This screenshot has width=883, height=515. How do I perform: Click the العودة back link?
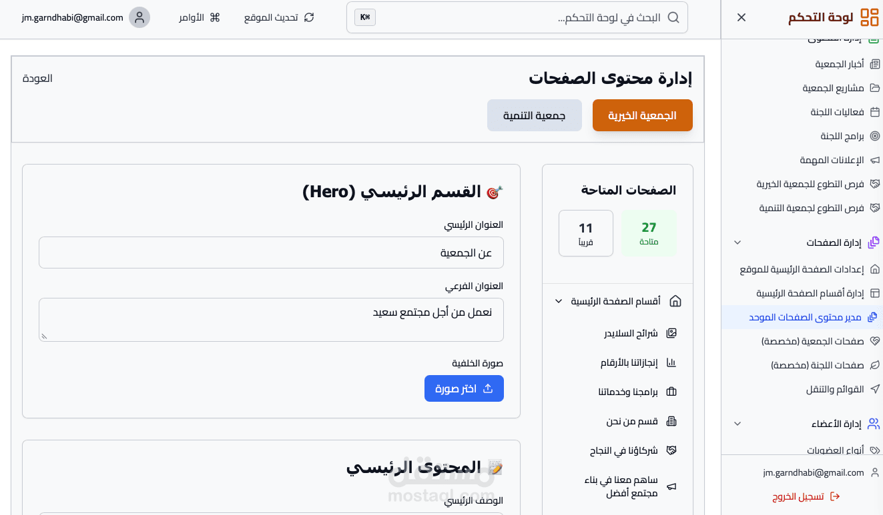pos(37,78)
